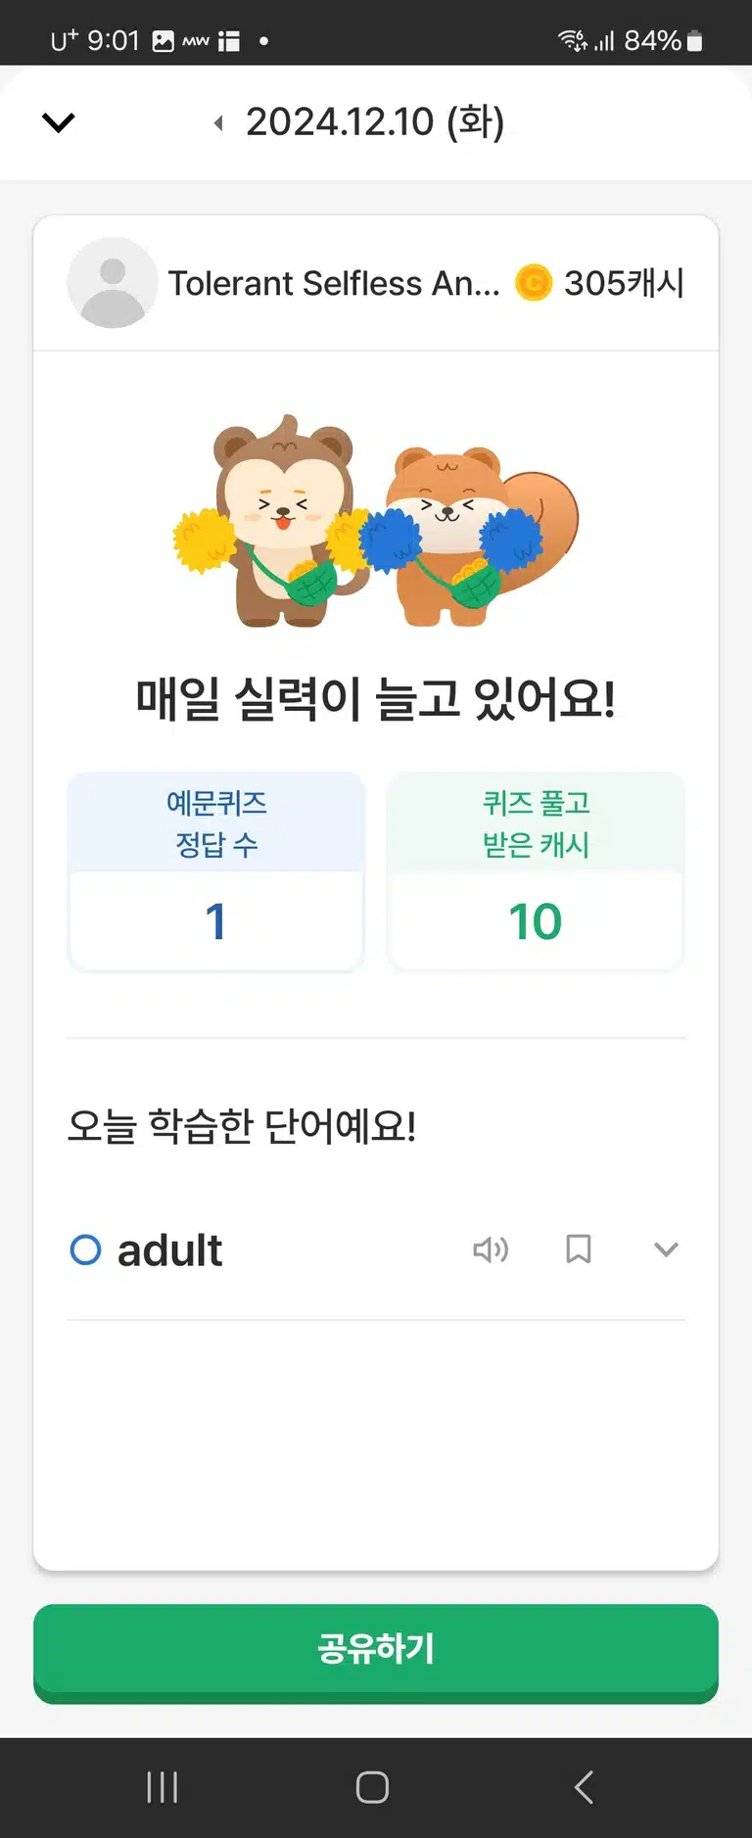Tap the word adult
This screenshot has height=1838, width=752.
[x=169, y=1250]
